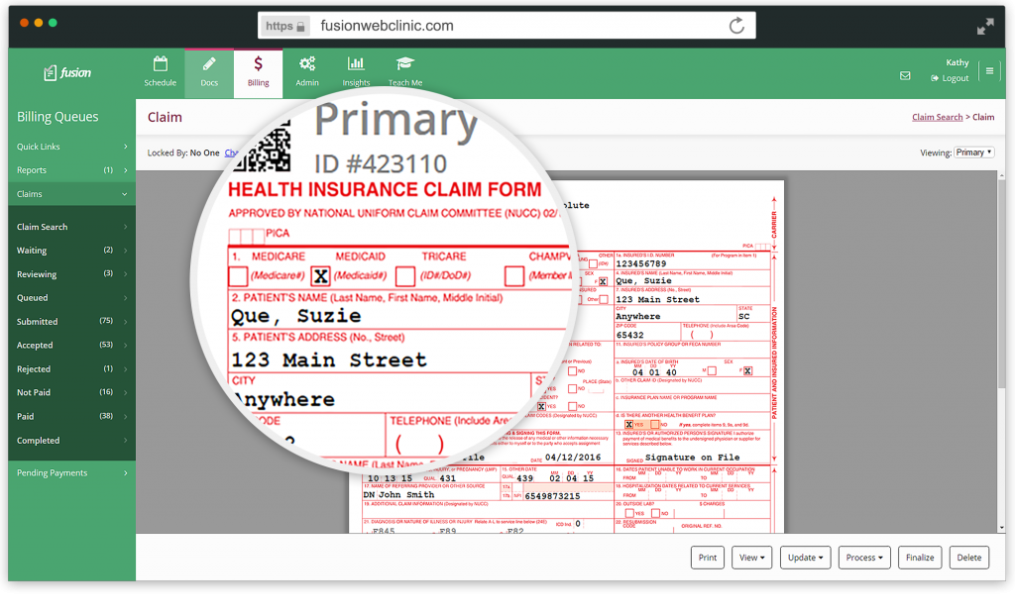This screenshot has height=616, width=1015.
Task: Click the QR code on the claim form
Action: click(266, 148)
